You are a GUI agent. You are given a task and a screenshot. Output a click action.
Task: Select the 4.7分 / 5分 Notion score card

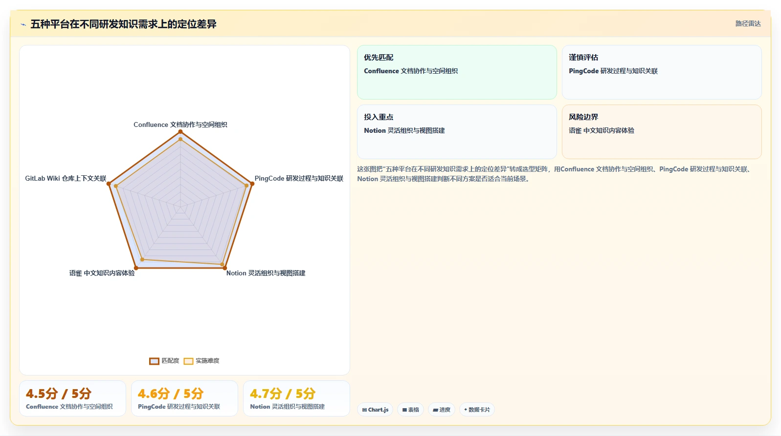tap(296, 398)
